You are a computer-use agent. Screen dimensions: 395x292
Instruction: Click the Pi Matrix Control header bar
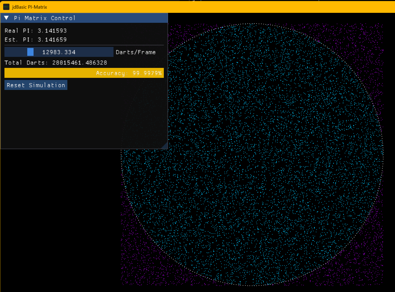pos(84,18)
